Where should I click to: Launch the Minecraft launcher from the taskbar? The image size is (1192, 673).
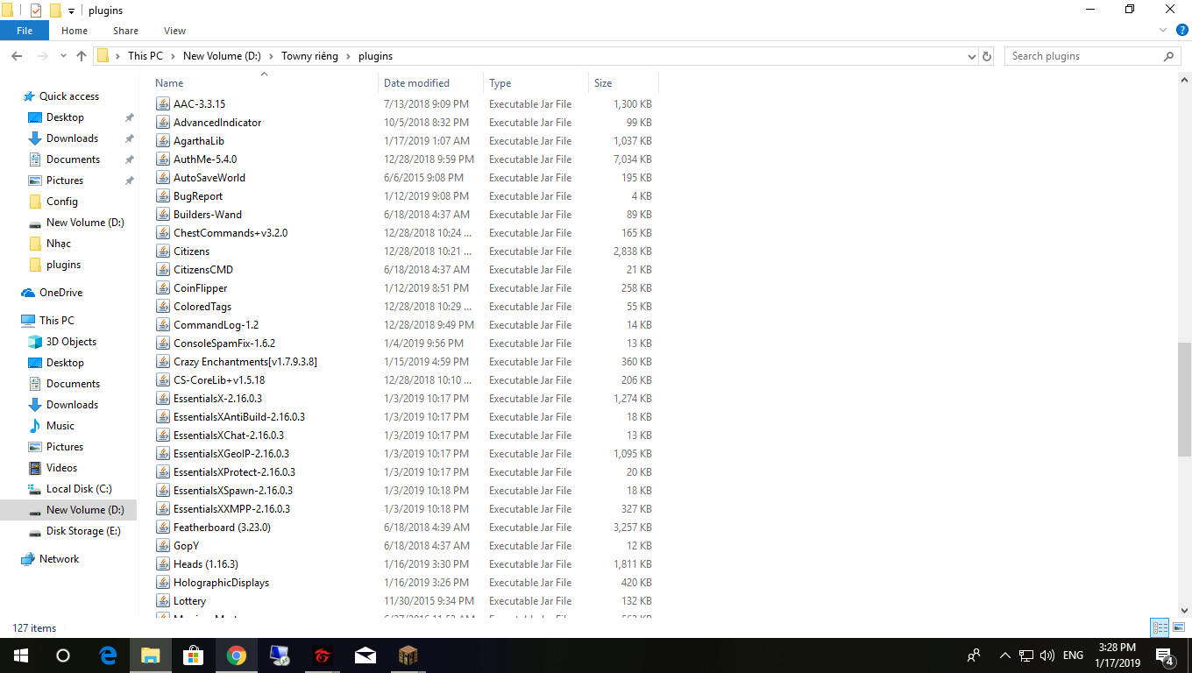tap(408, 655)
